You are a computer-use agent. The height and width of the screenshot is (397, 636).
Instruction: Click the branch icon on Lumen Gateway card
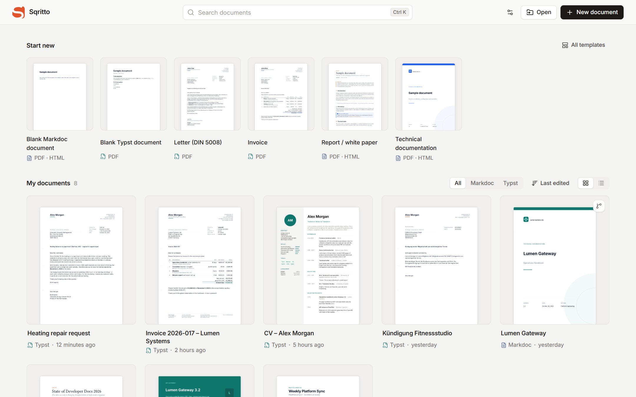[x=599, y=206]
